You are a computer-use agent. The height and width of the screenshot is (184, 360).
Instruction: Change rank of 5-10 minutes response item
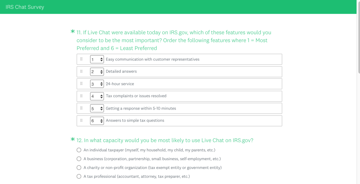[x=97, y=109]
